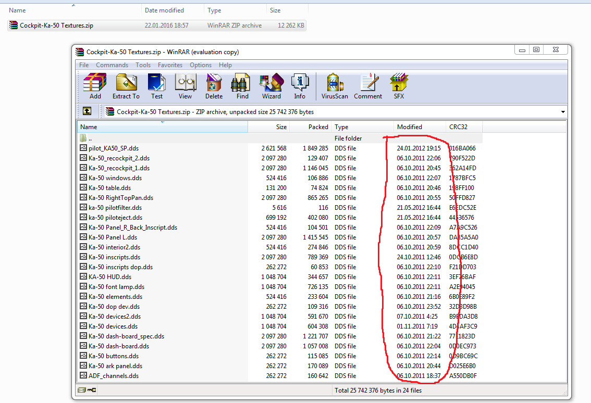Image resolution: width=591 pixels, height=403 pixels.
Task: Go up one folder level icon
Action: [87, 111]
